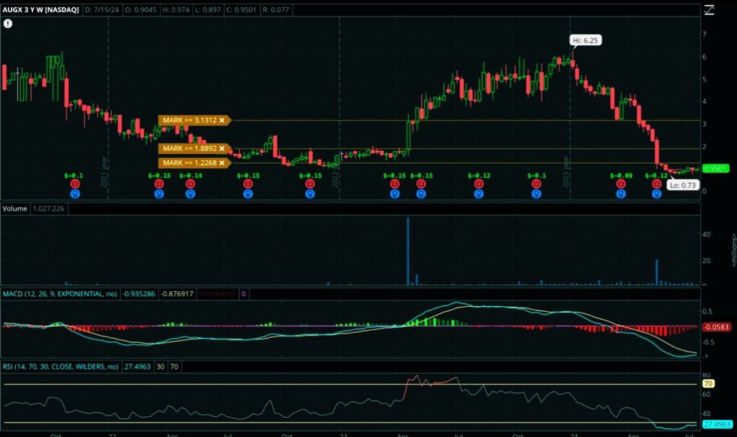The image size is (737, 437).
Task: Open red earnings icon under $-0.1 near 2021 year line
Action: (x=75, y=184)
